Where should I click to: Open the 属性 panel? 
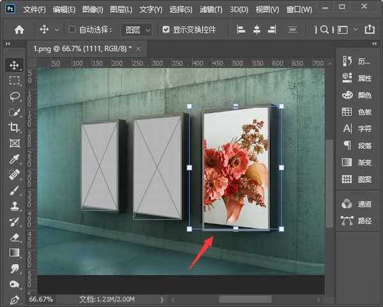pyautogui.click(x=357, y=77)
